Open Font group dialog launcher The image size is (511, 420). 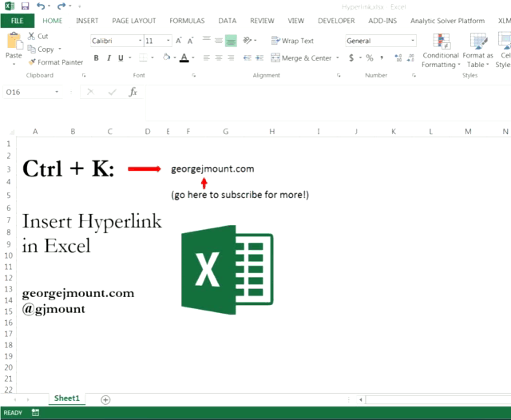click(x=194, y=75)
